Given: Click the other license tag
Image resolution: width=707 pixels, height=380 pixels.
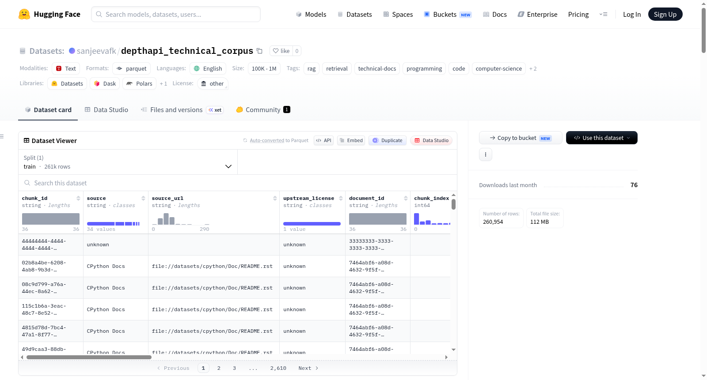Looking at the screenshot, I should coord(212,83).
